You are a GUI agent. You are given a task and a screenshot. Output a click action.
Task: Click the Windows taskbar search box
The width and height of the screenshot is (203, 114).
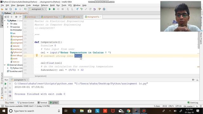(x=35, y=111)
